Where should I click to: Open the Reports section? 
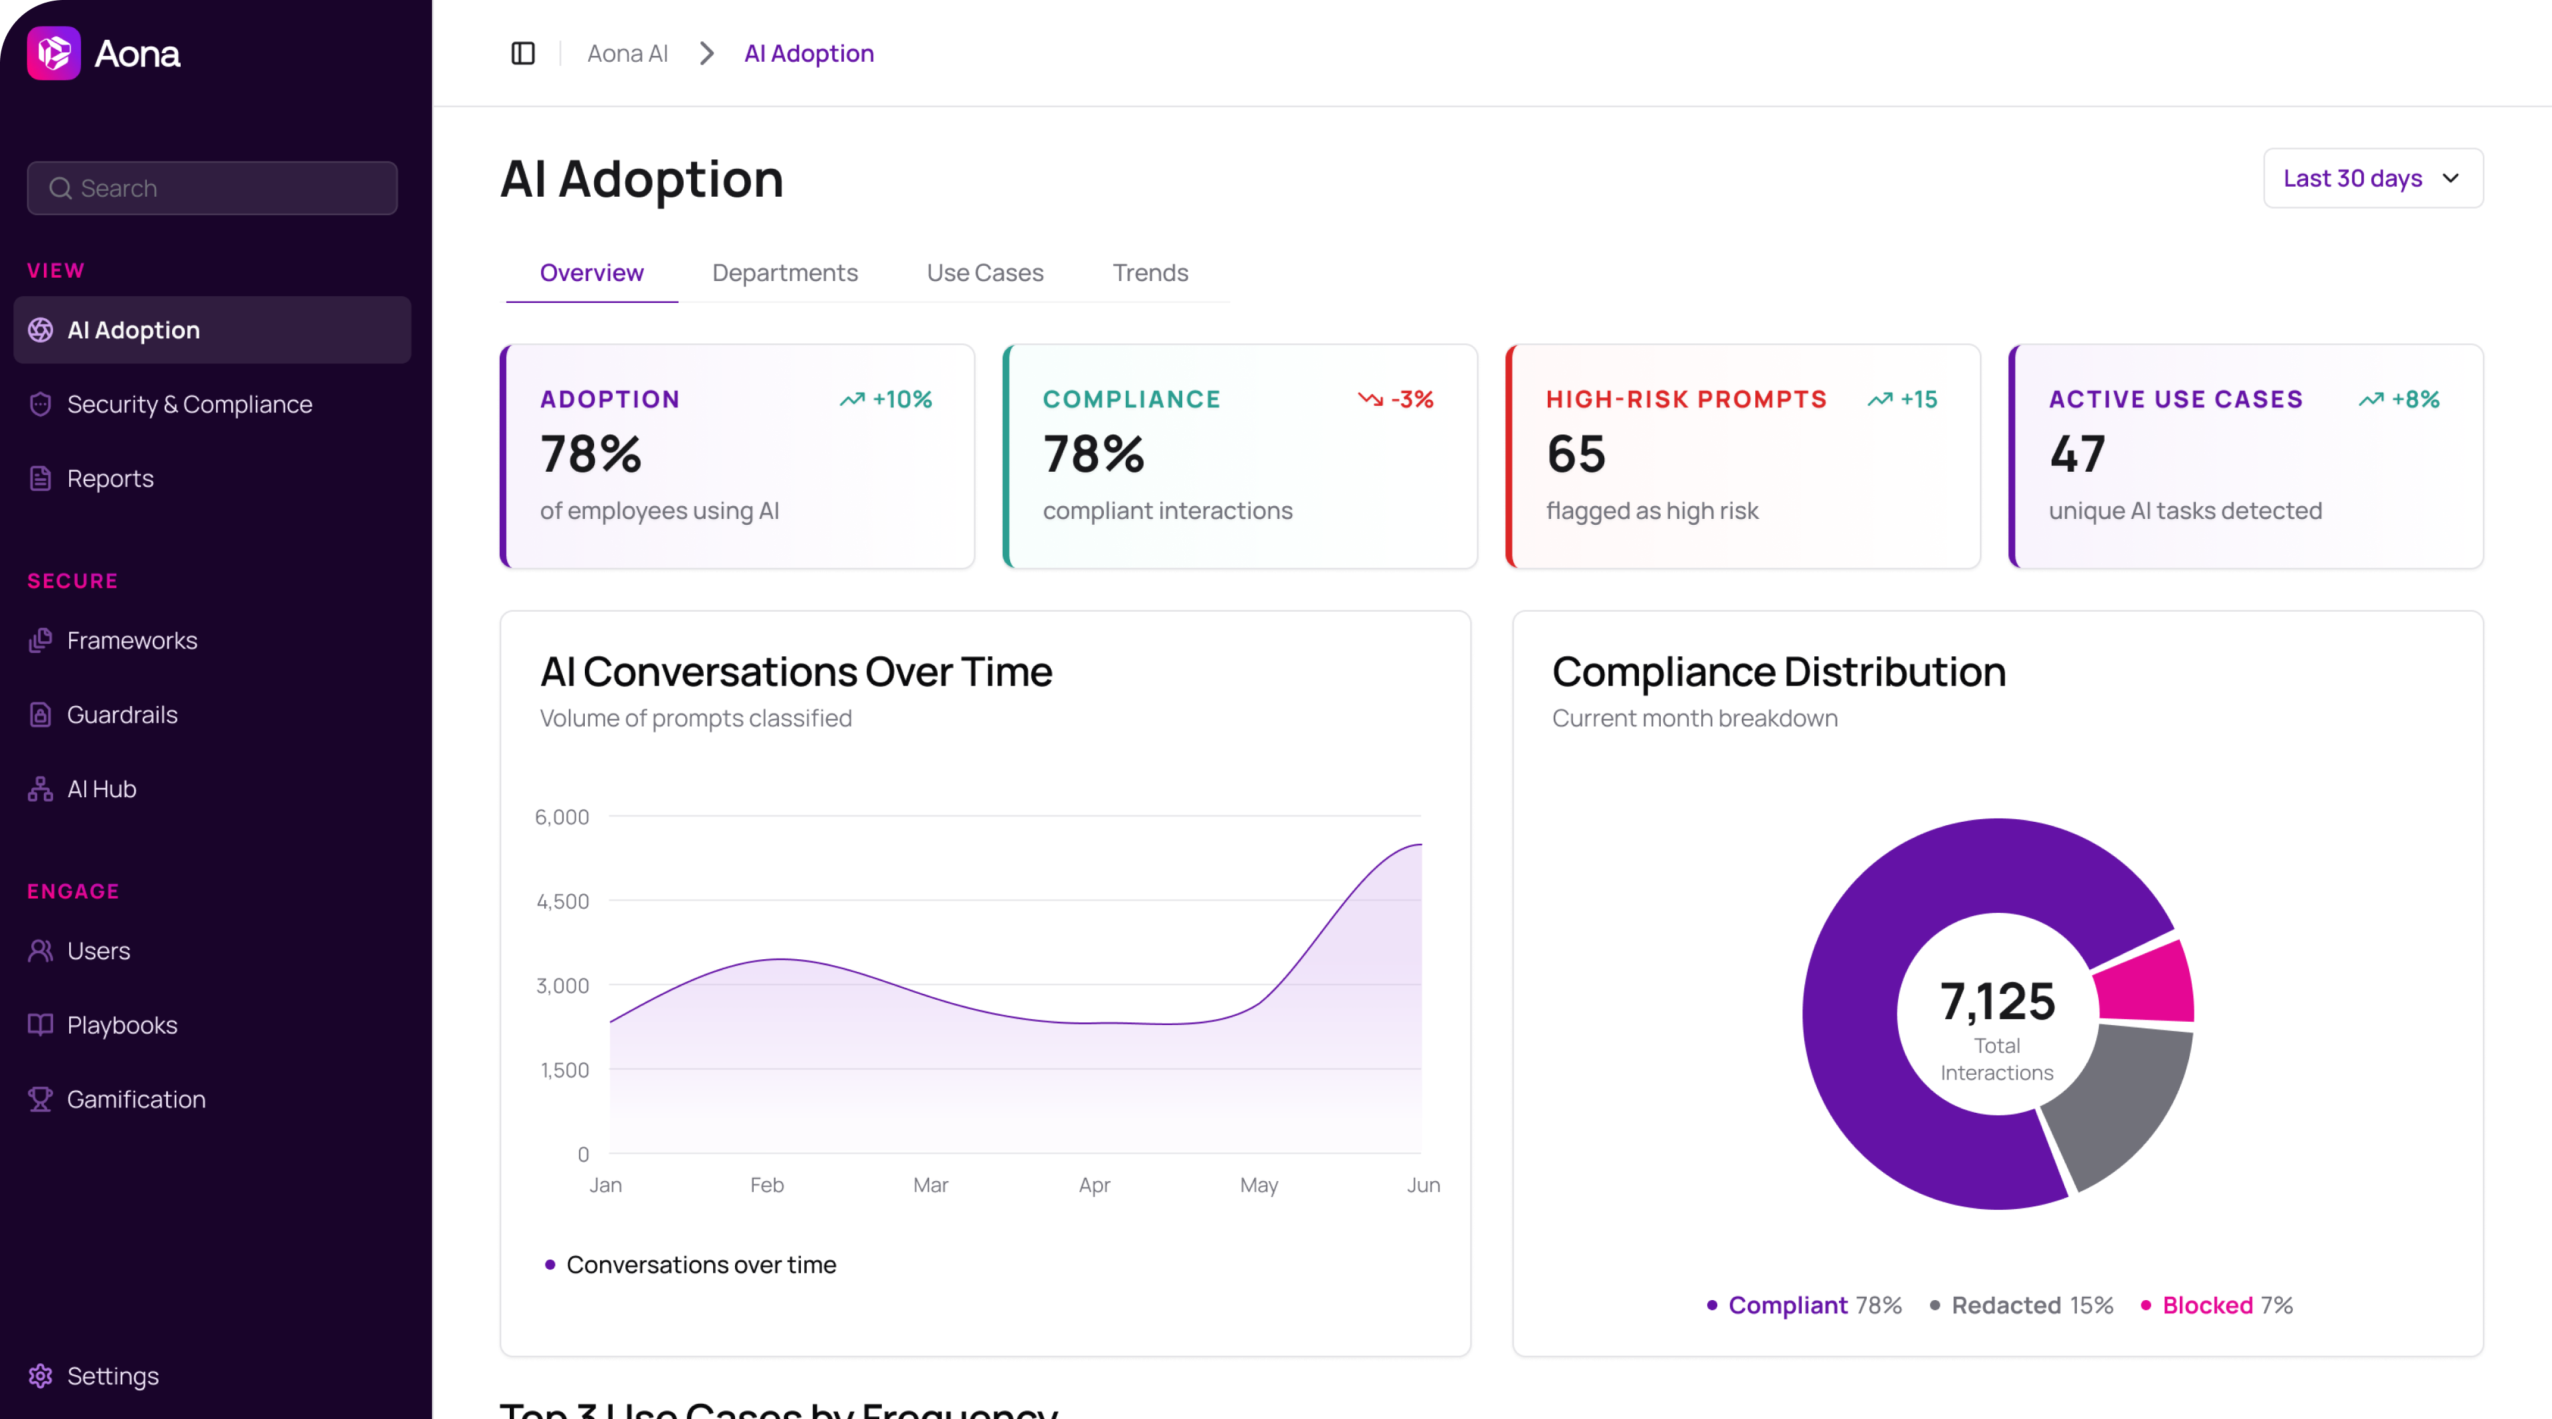[x=110, y=478]
